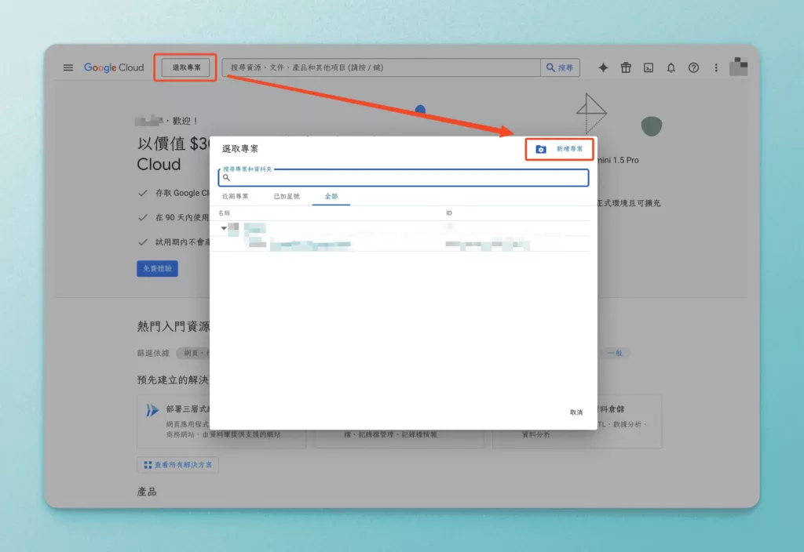Click the Google Cloud logo
Image resolution: width=804 pixels, height=552 pixels.
[x=114, y=67]
